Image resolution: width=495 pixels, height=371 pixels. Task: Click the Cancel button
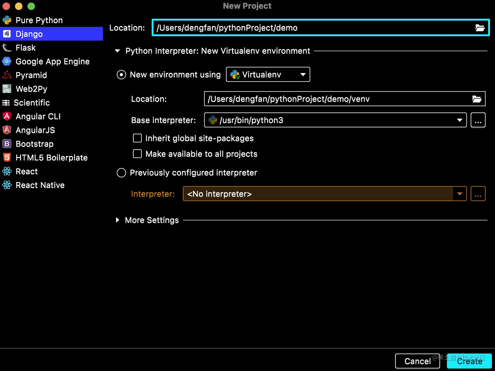click(x=417, y=361)
